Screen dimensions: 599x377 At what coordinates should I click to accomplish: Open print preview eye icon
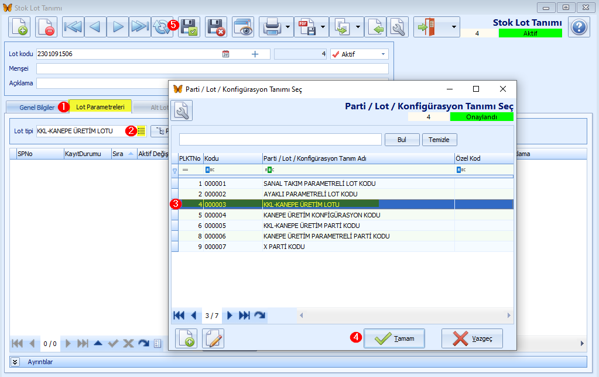[x=243, y=27]
